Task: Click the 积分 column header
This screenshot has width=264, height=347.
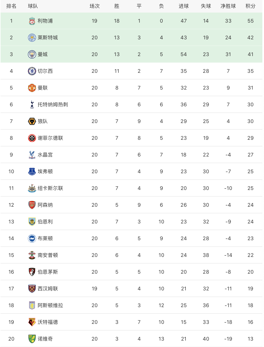Action: (250, 6)
